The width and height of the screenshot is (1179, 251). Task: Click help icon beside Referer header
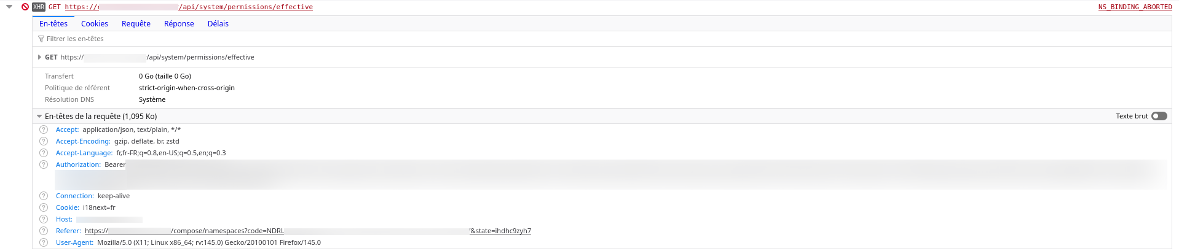44,231
